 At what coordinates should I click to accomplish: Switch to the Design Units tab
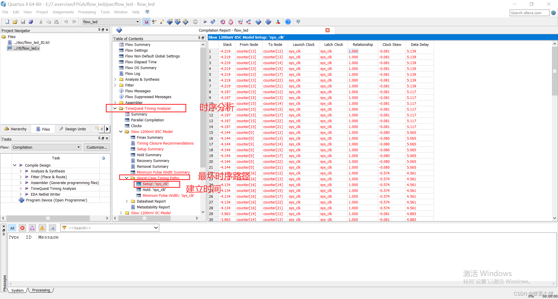pos(73,129)
